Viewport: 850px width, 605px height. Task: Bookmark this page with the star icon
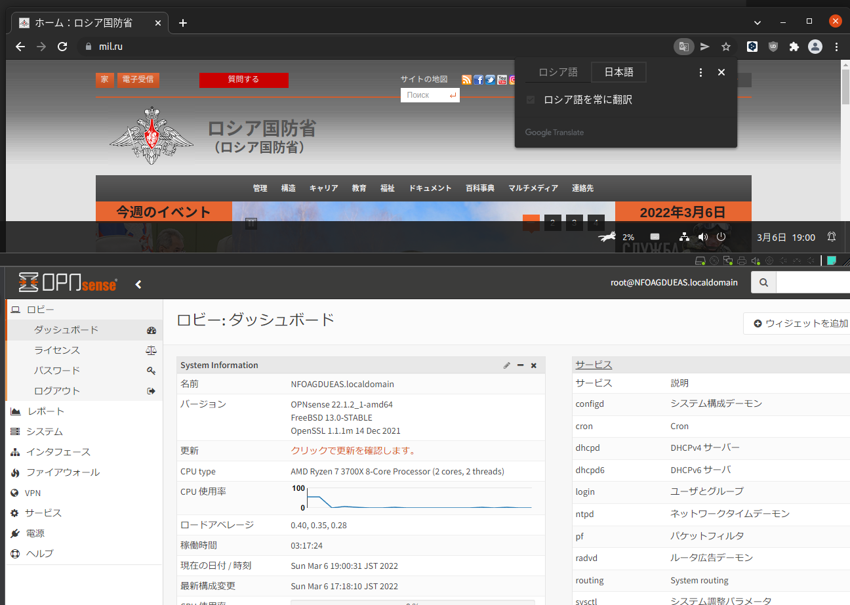pos(726,47)
